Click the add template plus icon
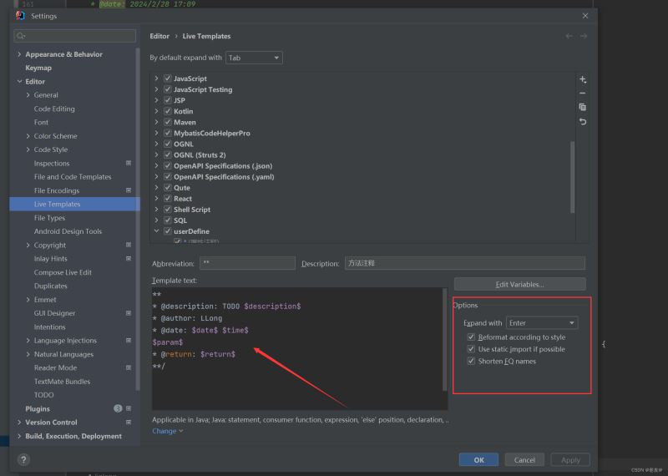Viewport: 668px width, 476px height. coord(583,79)
